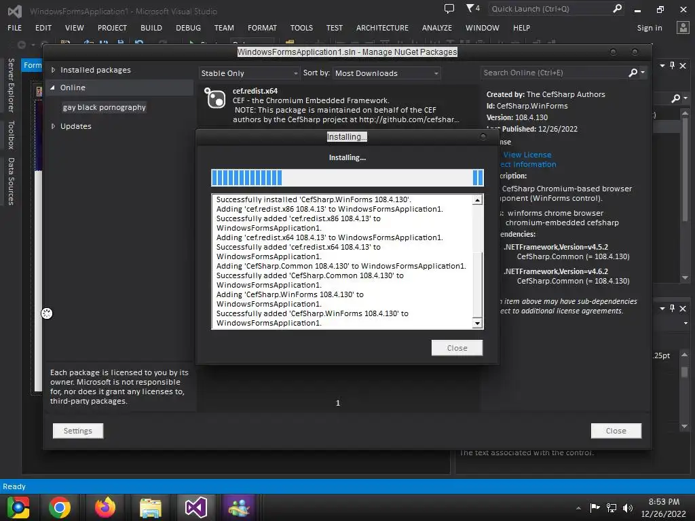
Task: Open the FILE menu
Action: (15, 28)
